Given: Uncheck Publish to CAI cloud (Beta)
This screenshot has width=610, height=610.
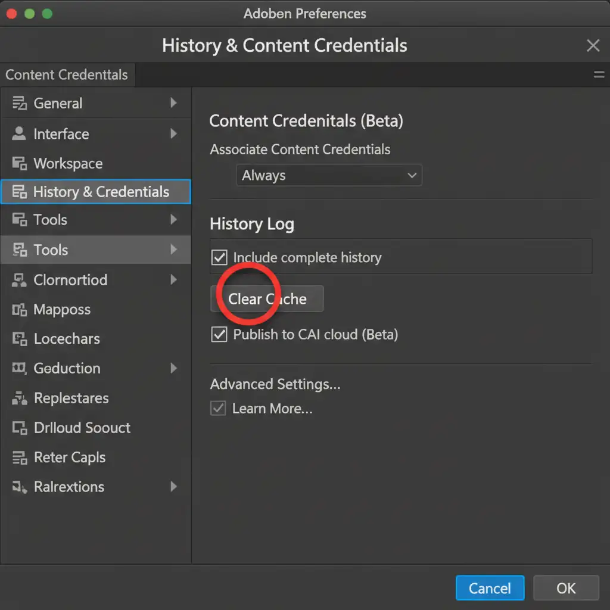Looking at the screenshot, I should tap(219, 334).
